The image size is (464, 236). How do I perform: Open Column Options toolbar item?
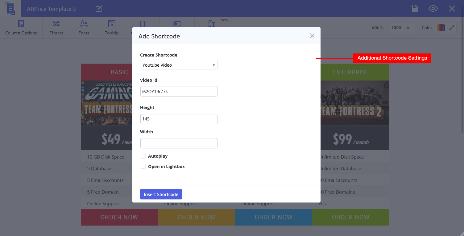[x=21, y=28]
